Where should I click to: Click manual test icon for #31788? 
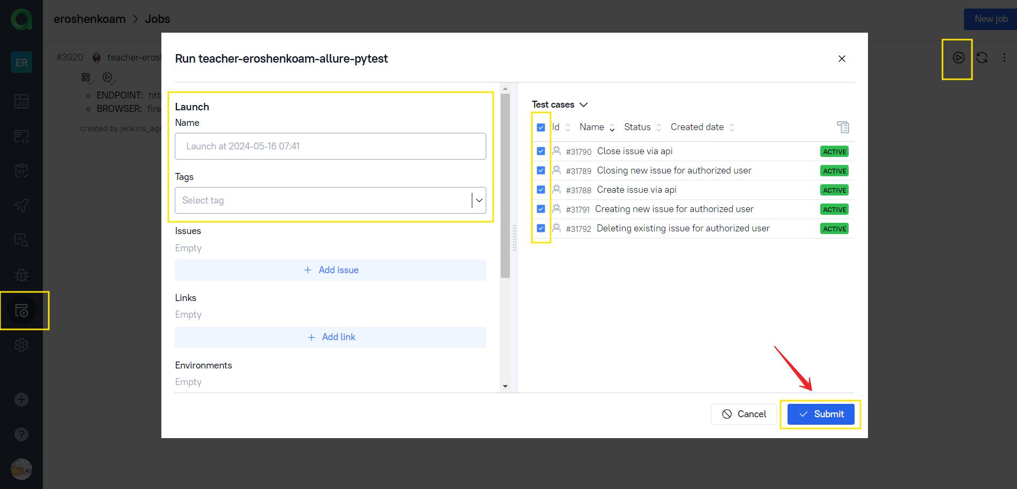pyautogui.click(x=556, y=190)
